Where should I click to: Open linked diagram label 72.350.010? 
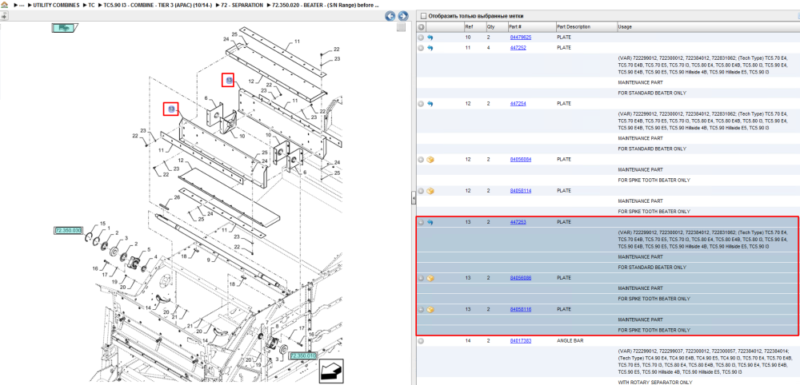303,355
